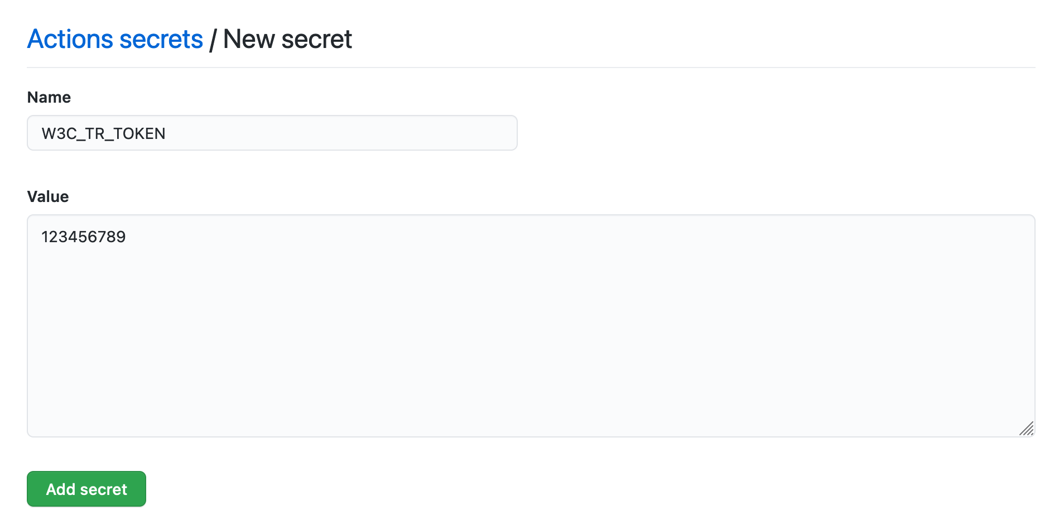Click the Value field label
1059x529 pixels.
48,197
